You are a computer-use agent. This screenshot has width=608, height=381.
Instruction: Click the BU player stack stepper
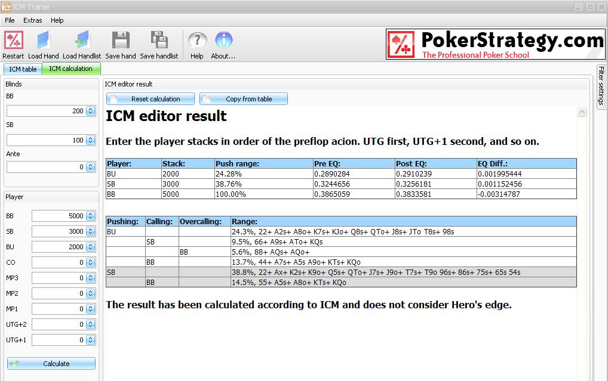coord(91,247)
